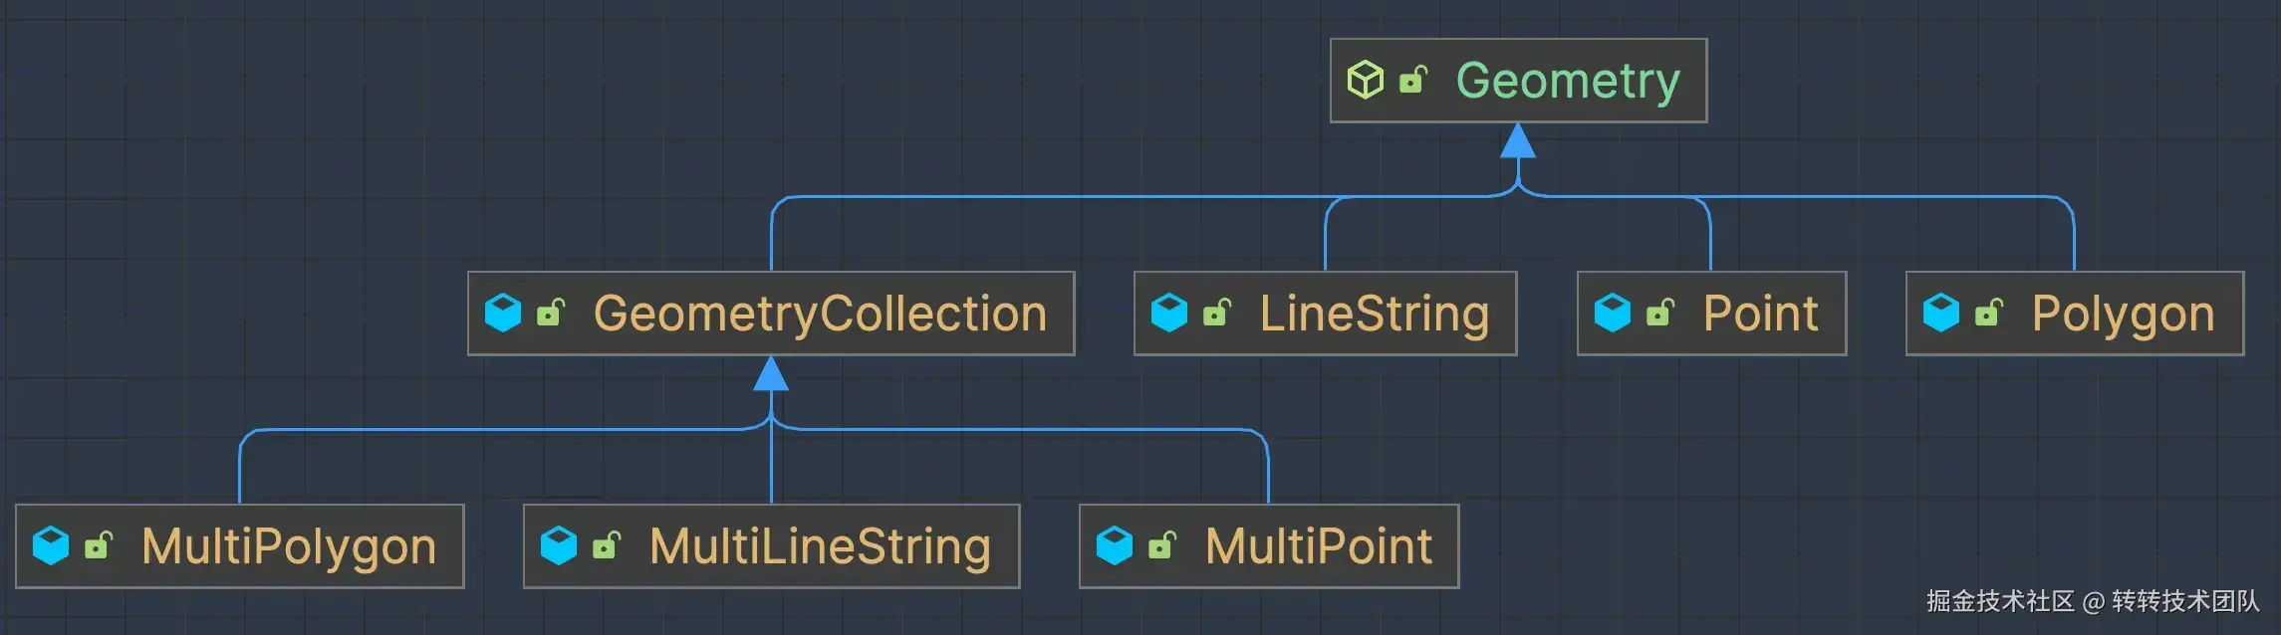The image size is (2281, 635).
Task: Click the green lock icon on Geometry
Action: pyautogui.click(x=1413, y=79)
